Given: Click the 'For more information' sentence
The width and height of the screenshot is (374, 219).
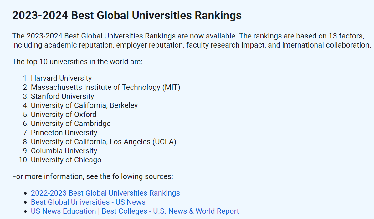Looking at the screenshot, I should coord(92,176).
